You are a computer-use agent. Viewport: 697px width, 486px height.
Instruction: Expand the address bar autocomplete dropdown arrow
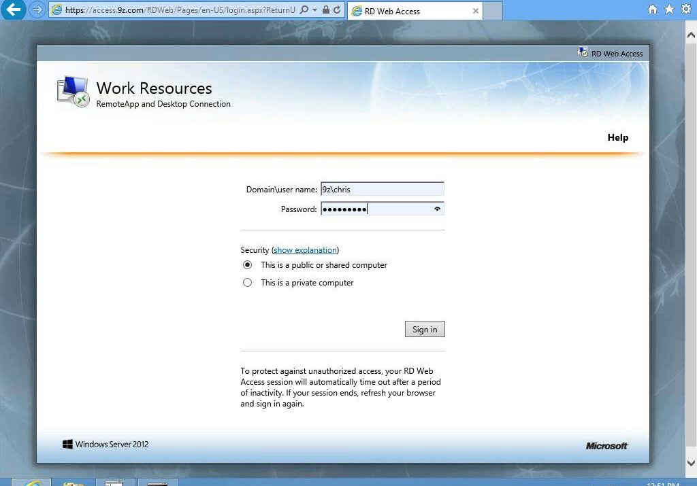(x=315, y=10)
